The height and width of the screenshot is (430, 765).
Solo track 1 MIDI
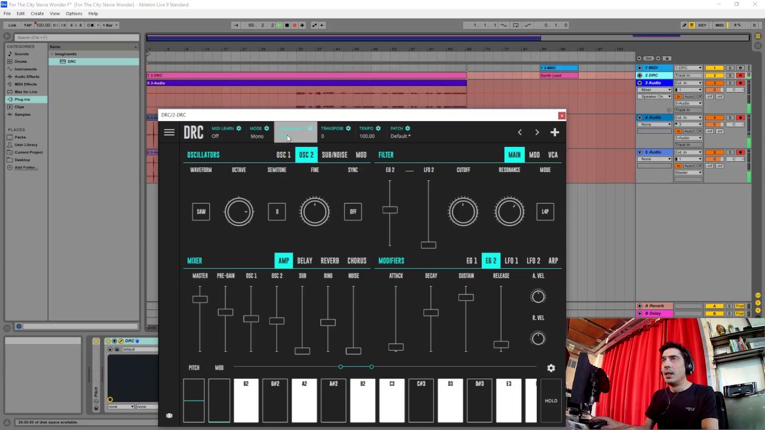(x=730, y=68)
